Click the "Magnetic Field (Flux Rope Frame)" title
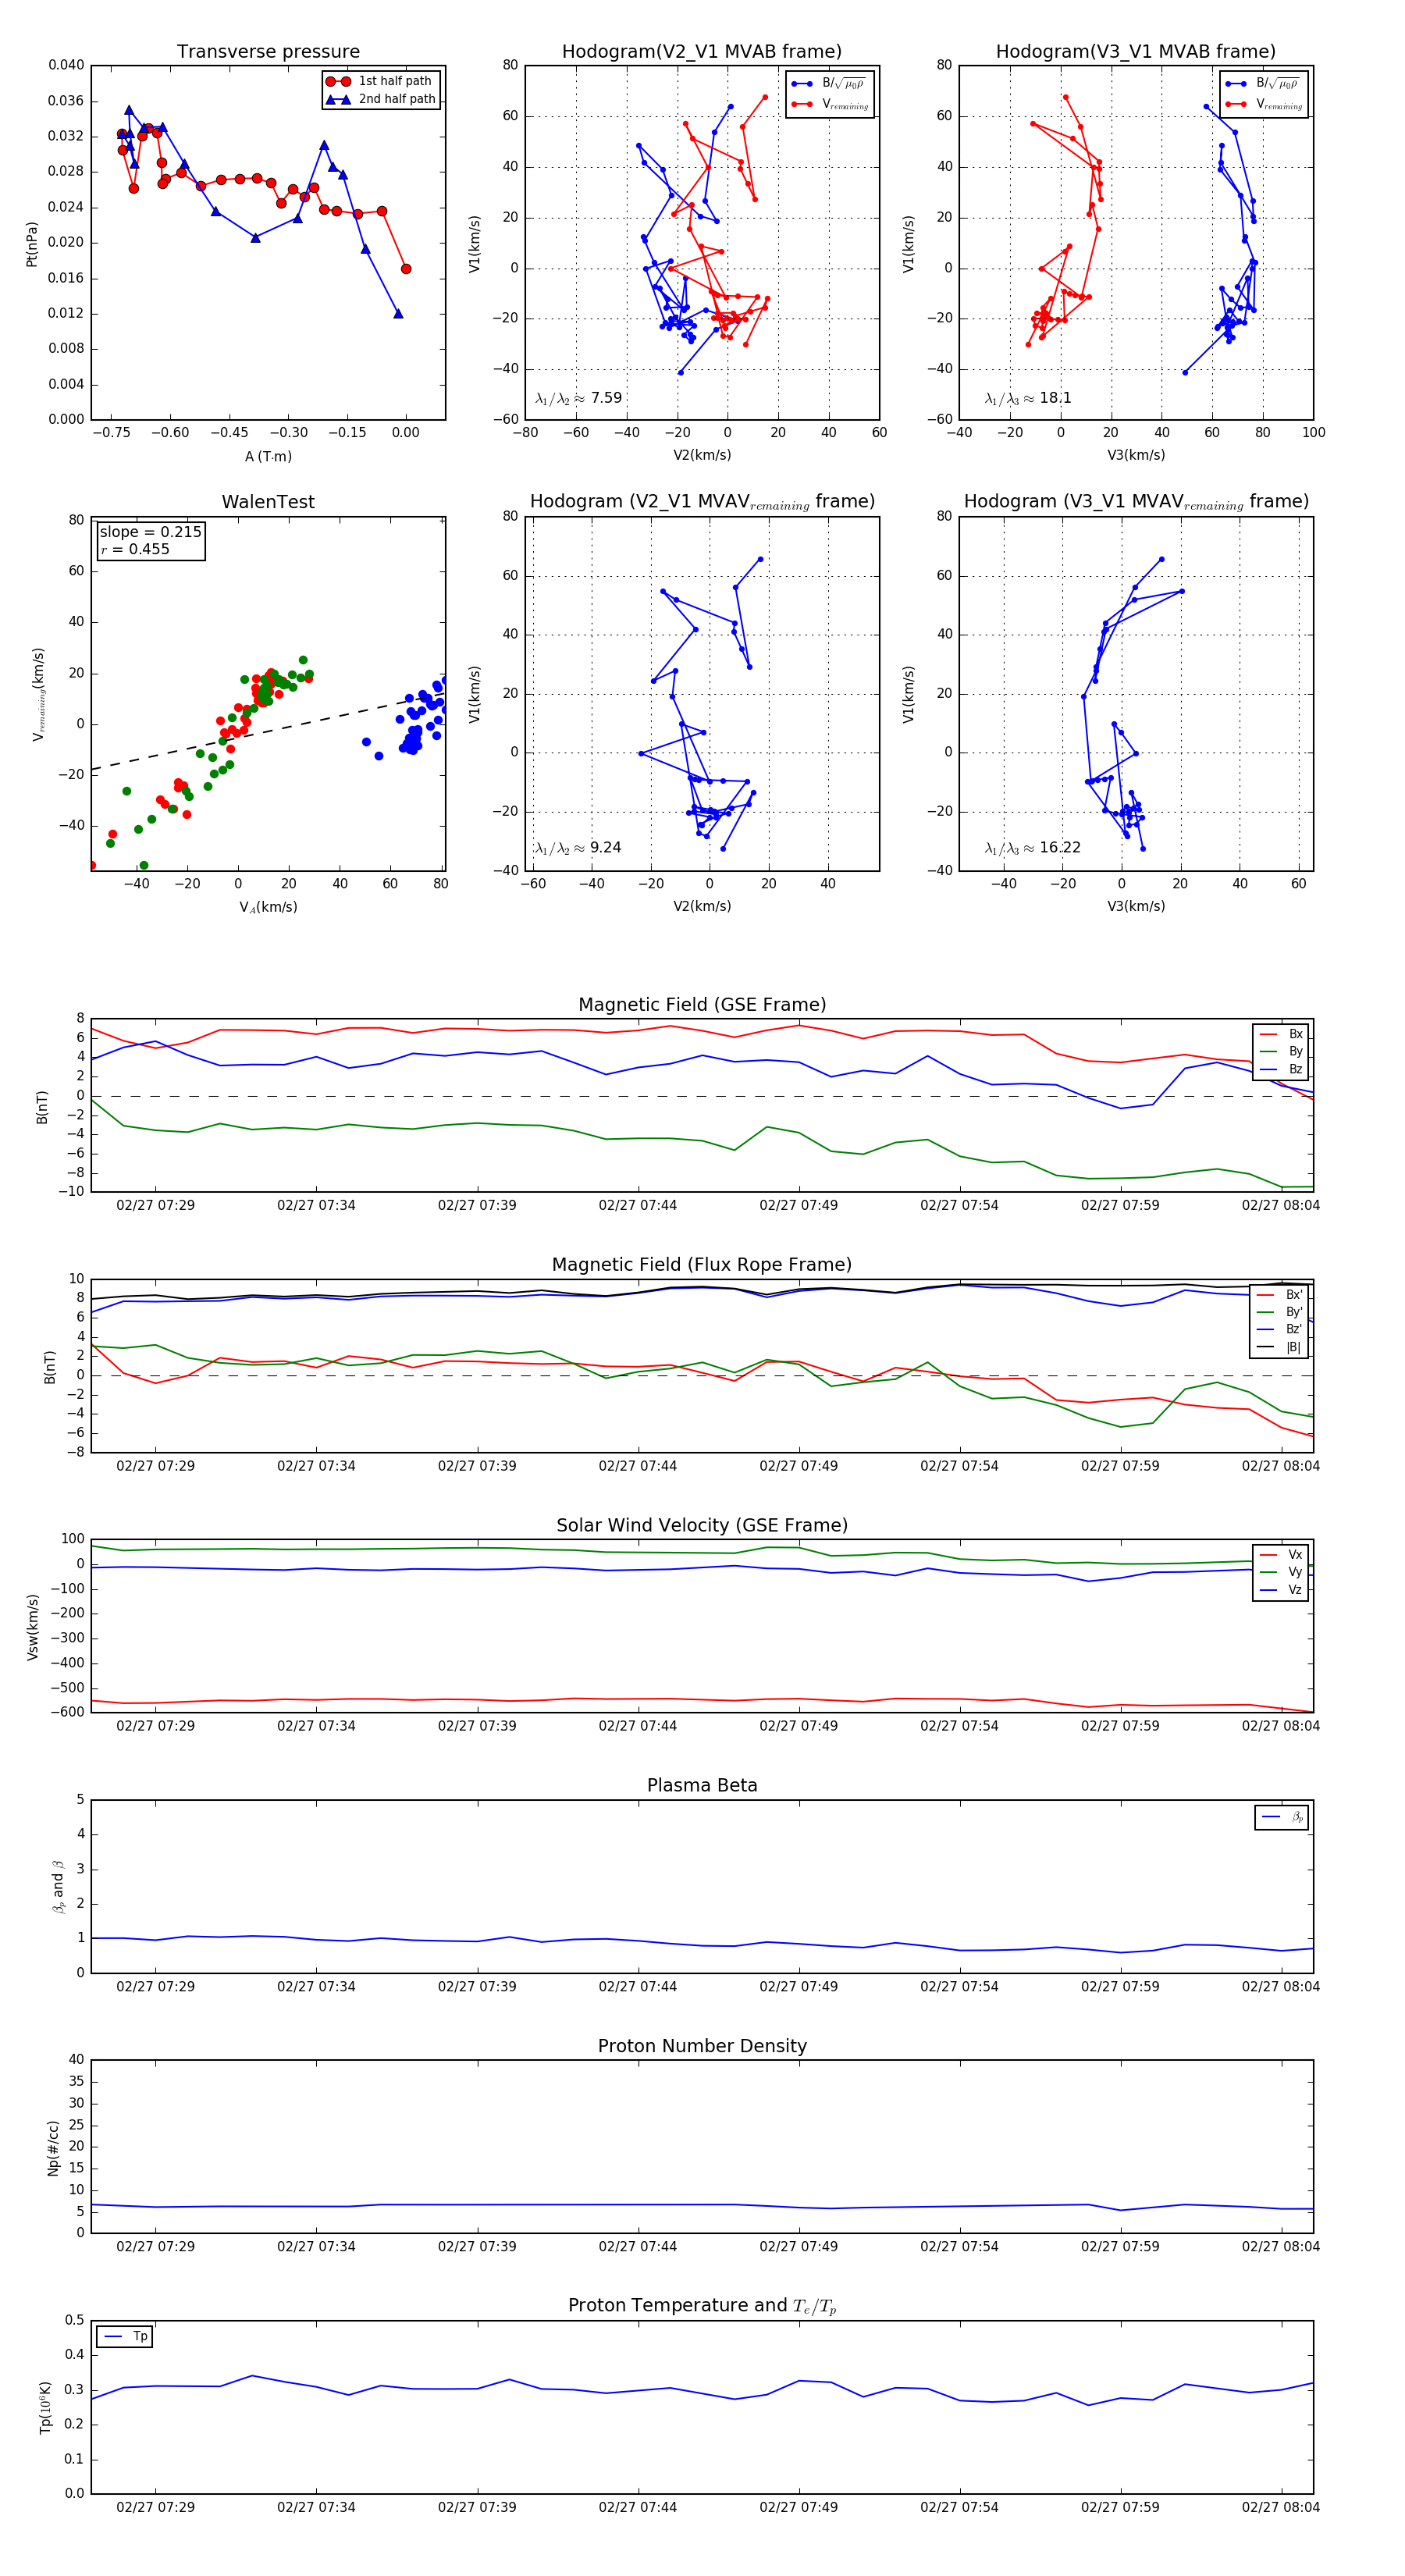Screen dimensions: 1405x2576 [702, 1265]
